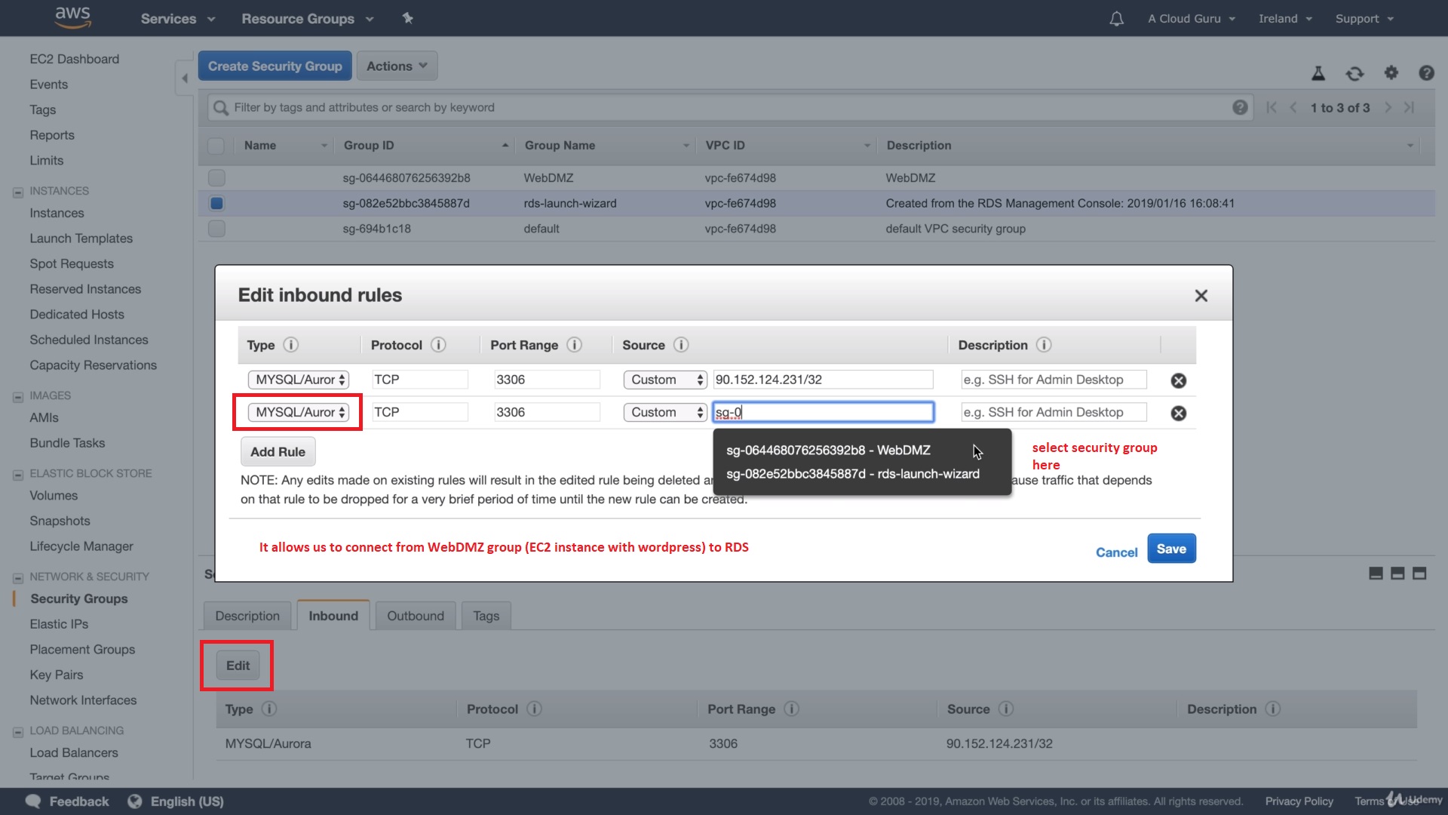
Task: Click the pin shortcut icon in top bar
Action: [x=408, y=18]
